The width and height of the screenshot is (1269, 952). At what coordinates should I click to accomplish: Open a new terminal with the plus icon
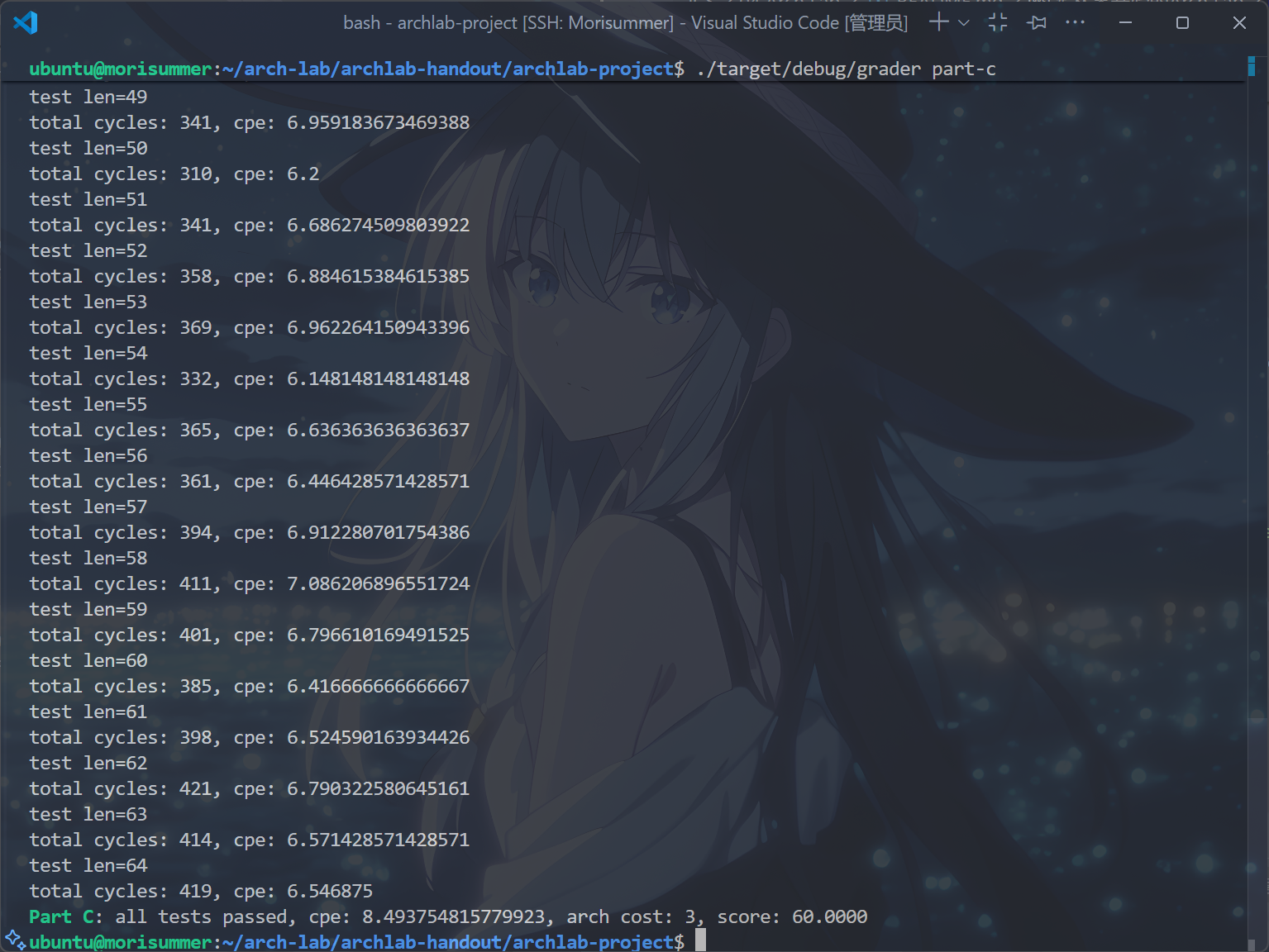[938, 22]
